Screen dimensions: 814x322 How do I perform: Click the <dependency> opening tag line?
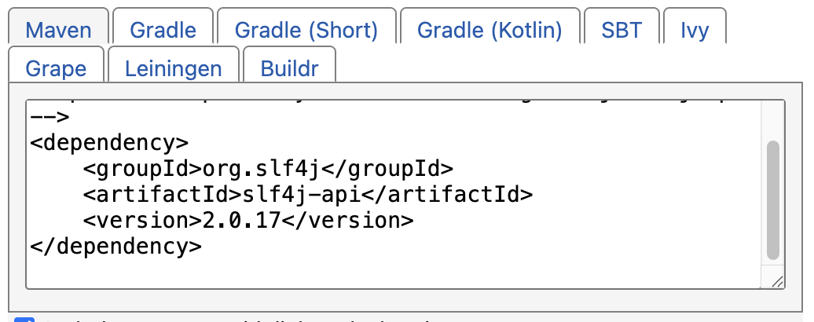coord(109,143)
